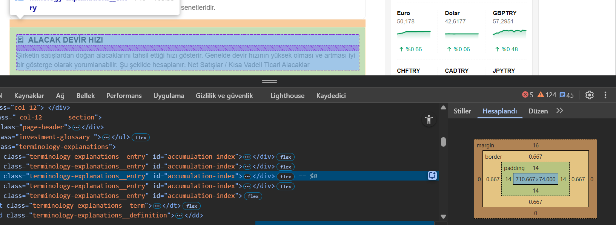Expand the terminology-explanations__term ellipsis
Screen dimensions: 616x225
pyautogui.click(x=157, y=206)
